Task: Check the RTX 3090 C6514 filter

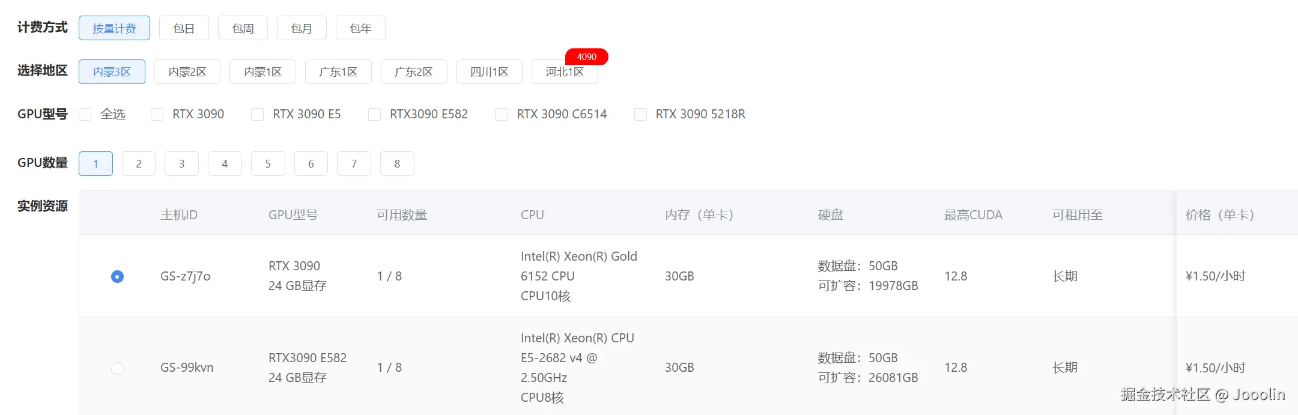Action: pos(502,114)
